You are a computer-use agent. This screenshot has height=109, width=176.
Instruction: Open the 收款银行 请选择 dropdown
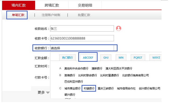tap(82, 48)
